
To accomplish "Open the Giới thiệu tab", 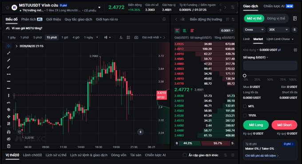I will (53, 19).
